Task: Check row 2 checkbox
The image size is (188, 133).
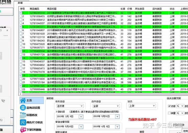Action: tap(21, 16)
